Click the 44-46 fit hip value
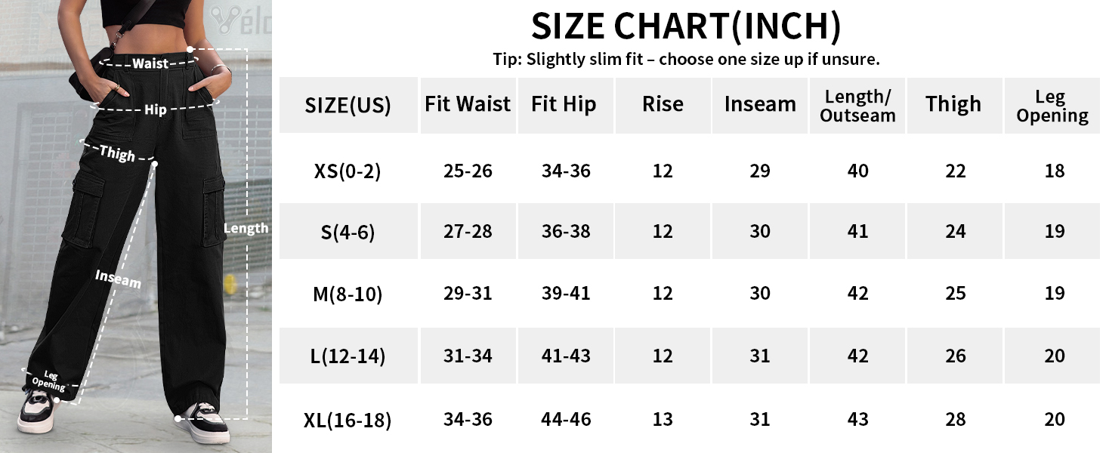Image resolution: width=1106 pixels, height=453 pixels. pos(565,419)
